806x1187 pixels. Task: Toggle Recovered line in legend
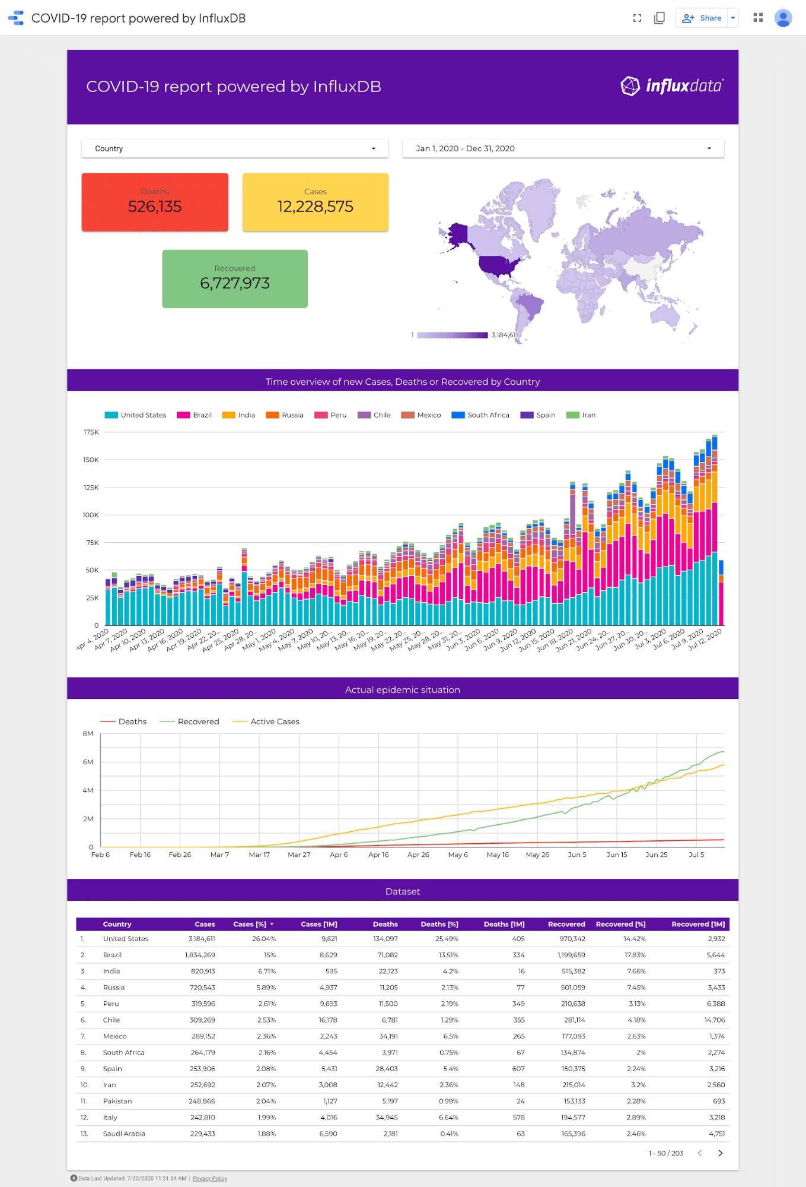(189, 721)
